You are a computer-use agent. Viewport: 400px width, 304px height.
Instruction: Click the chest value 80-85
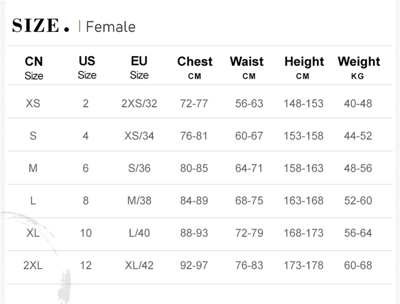(194, 168)
